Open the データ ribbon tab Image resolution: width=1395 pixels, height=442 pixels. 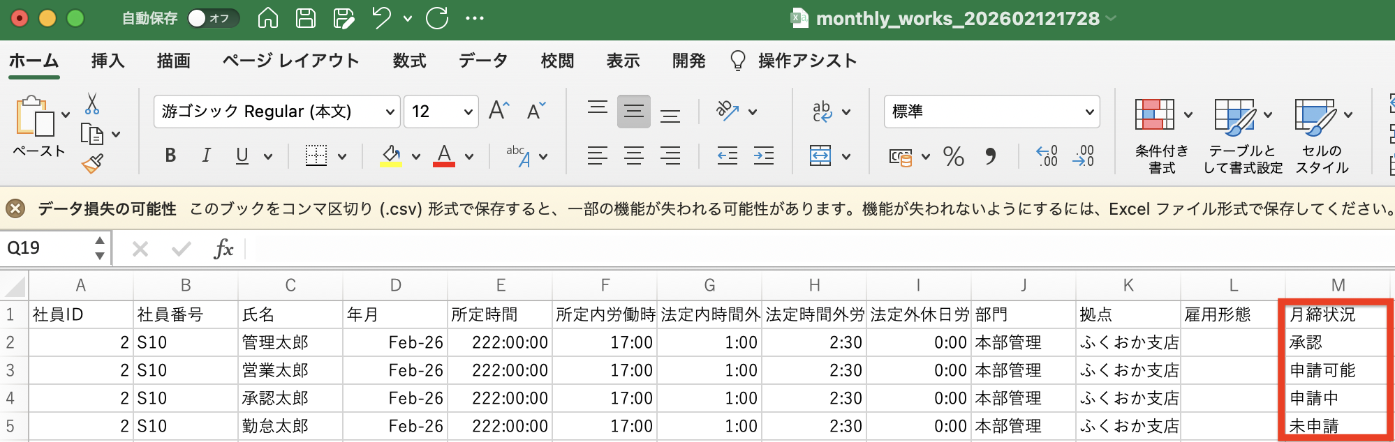483,61
